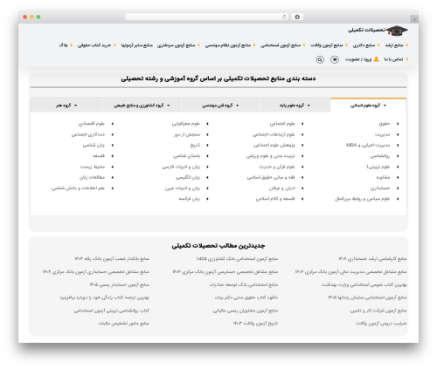Open the بلاگ menu item
The width and height of the screenshot is (437, 369).
(63, 45)
